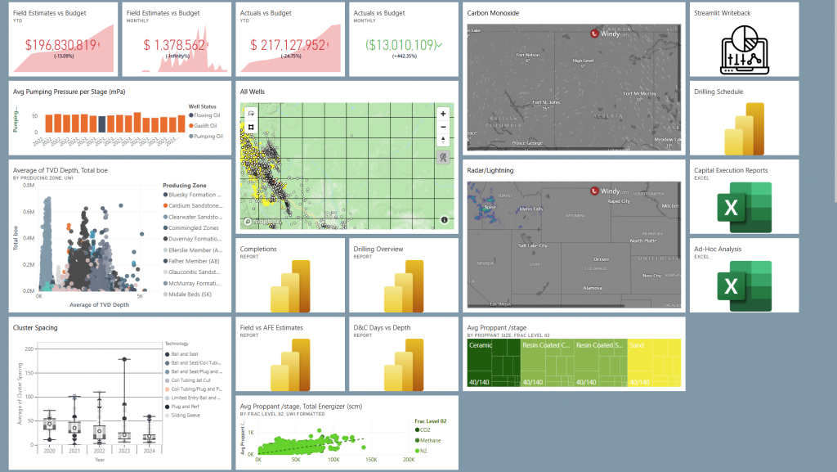This screenshot has width=837, height=472.
Task: Open the Completions report tile
Action: pyautogui.click(x=290, y=285)
